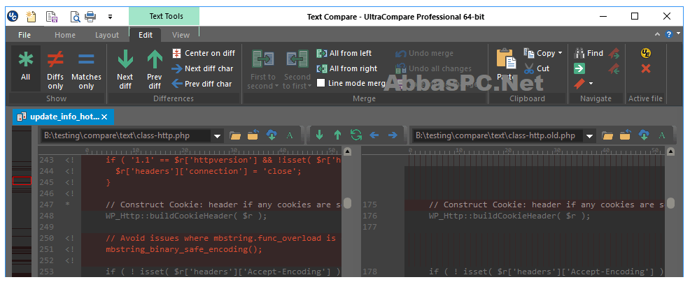Switch to the Home ribbon tab
This screenshot has width=690, height=282.
click(x=65, y=35)
